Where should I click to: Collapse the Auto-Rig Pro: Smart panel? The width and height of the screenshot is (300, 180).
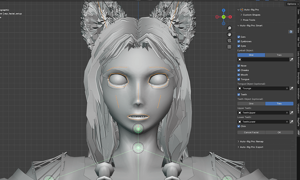pyautogui.click(x=238, y=26)
